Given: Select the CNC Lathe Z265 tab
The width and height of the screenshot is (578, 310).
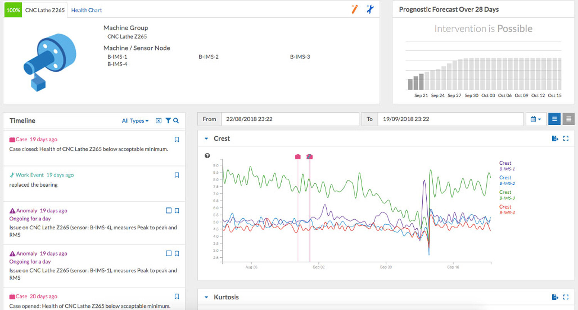Looking at the screenshot, I should pyautogui.click(x=45, y=10).
